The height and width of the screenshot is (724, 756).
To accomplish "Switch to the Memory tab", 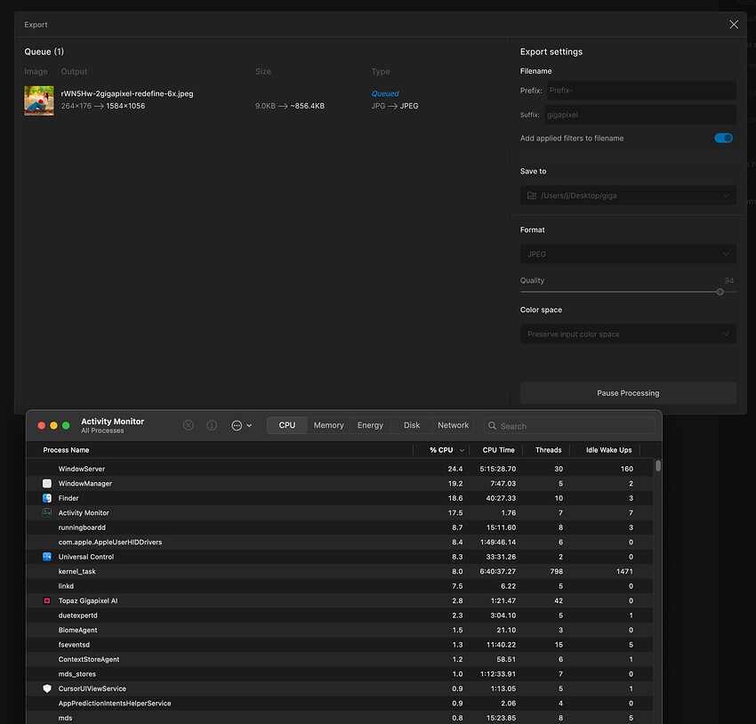I will [328, 425].
